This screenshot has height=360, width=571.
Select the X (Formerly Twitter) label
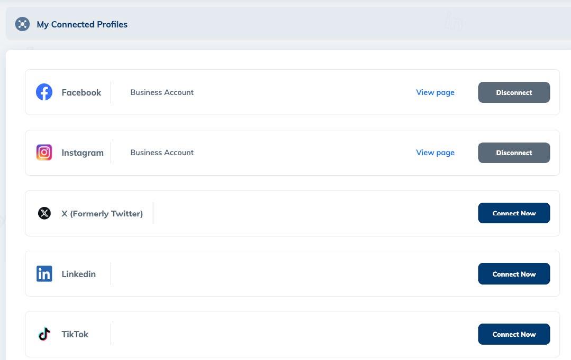[x=102, y=214]
